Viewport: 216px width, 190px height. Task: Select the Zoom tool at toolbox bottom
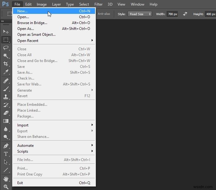click(6, 187)
